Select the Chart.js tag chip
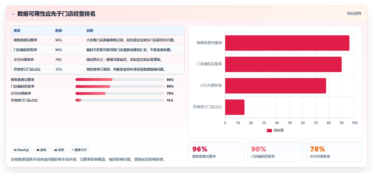Image resolution: width=373 pixels, height=173 pixels. coord(21,150)
